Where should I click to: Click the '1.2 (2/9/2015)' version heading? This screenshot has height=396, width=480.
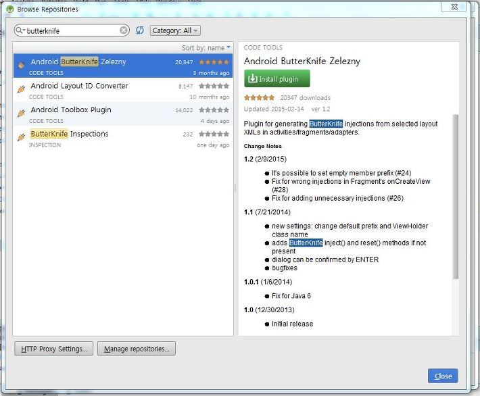point(265,159)
